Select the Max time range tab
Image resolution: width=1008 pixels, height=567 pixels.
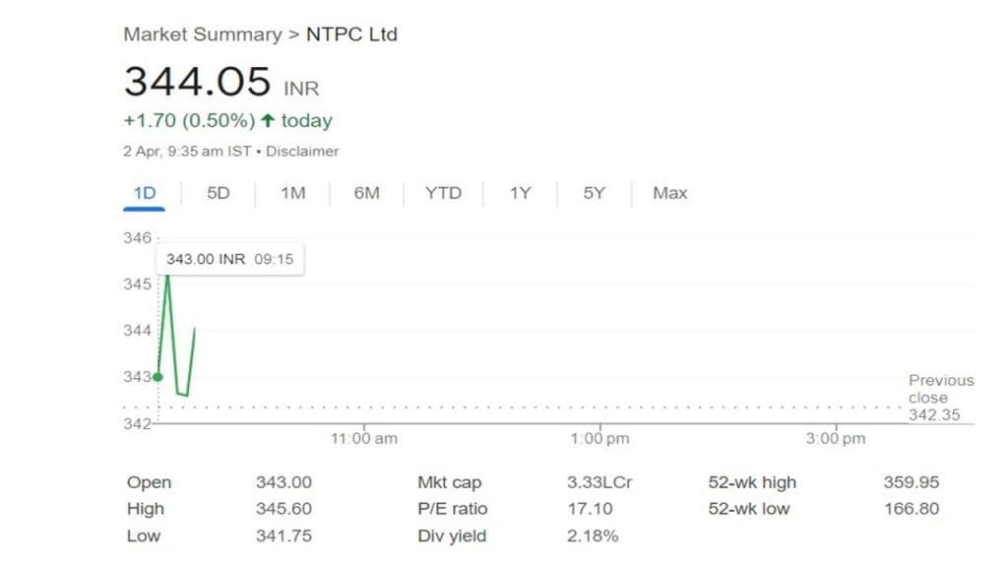(669, 193)
